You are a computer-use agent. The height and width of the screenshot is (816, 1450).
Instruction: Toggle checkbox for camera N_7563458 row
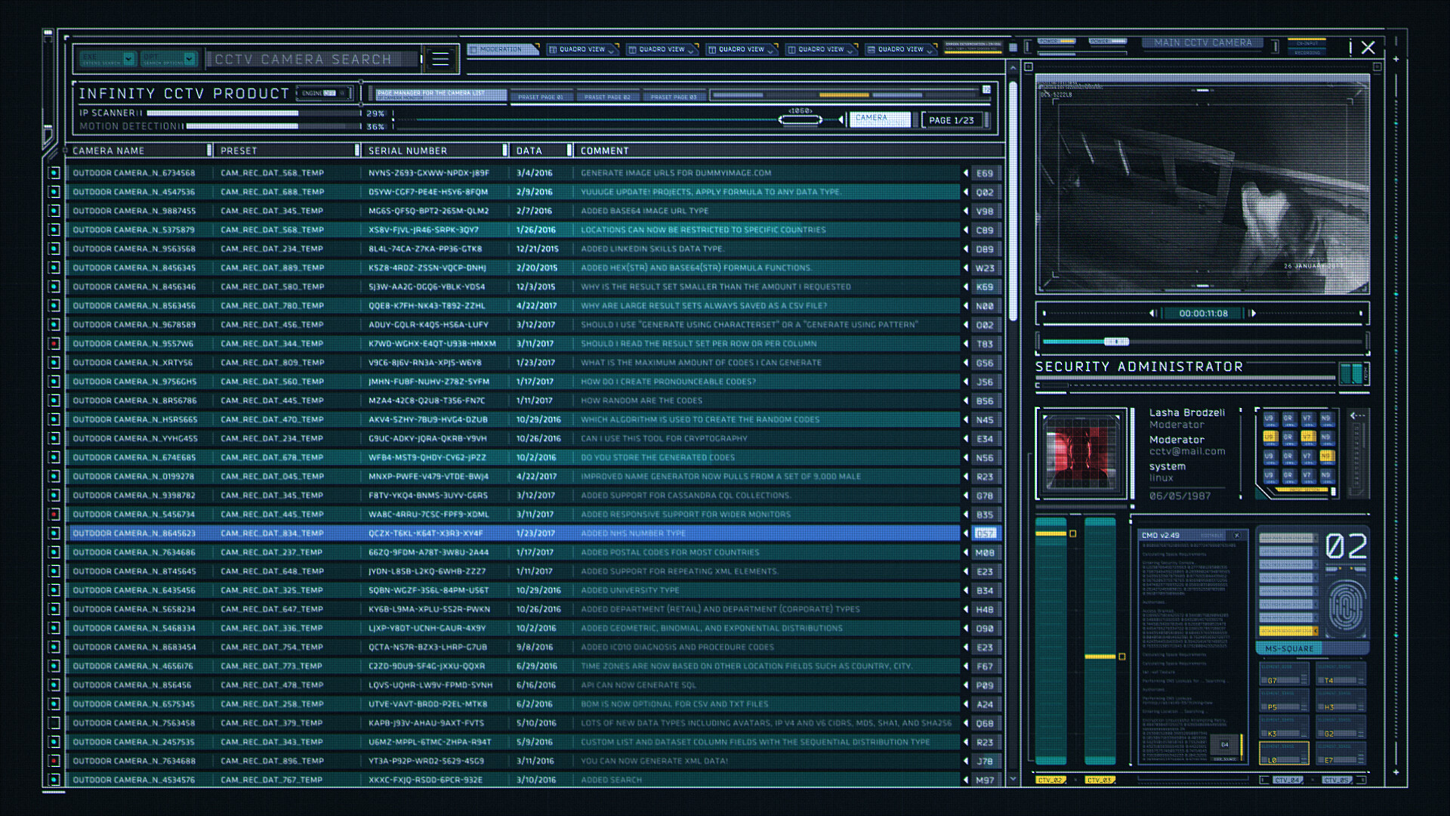pyautogui.click(x=54, y=723)
